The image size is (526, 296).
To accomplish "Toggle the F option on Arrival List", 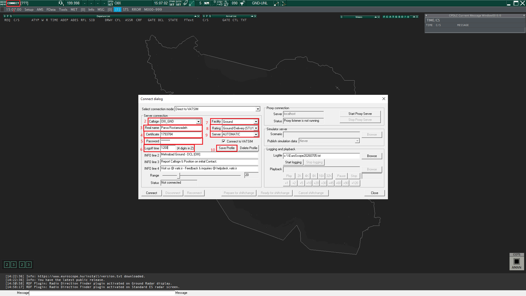I will [x=207, y=16].
